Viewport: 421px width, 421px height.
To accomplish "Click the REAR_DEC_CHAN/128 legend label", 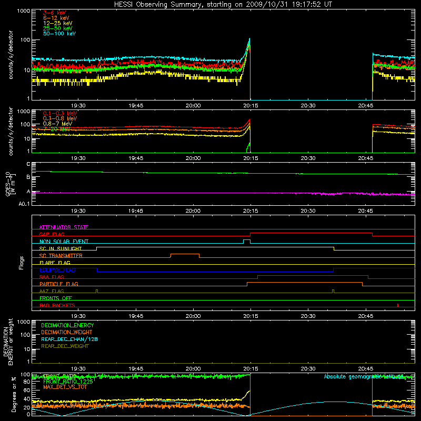I will (69, 339).
